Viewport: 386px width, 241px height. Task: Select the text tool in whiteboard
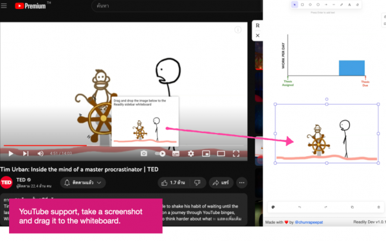click(x=349, y=4)
